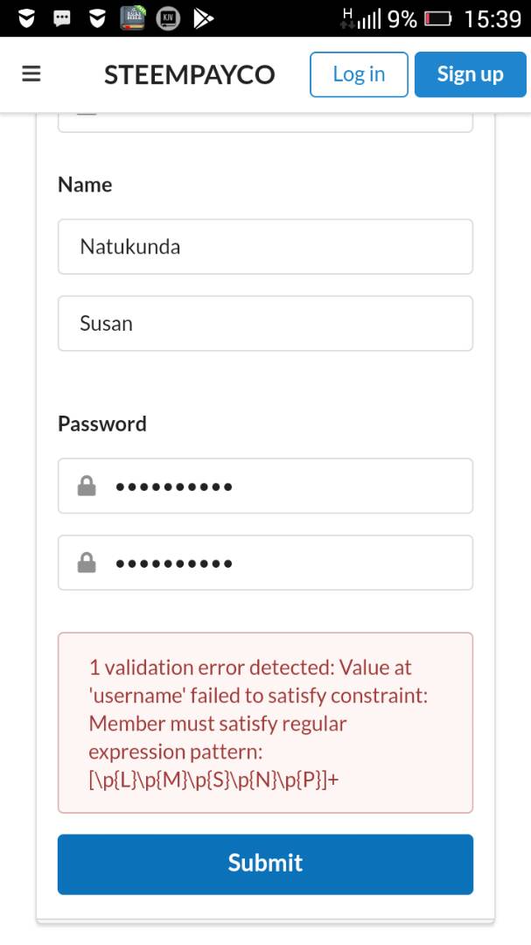Click the lock icon in first password field

tap(87, 486)
